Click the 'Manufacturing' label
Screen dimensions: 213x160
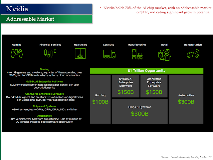[x=137, y=45]
